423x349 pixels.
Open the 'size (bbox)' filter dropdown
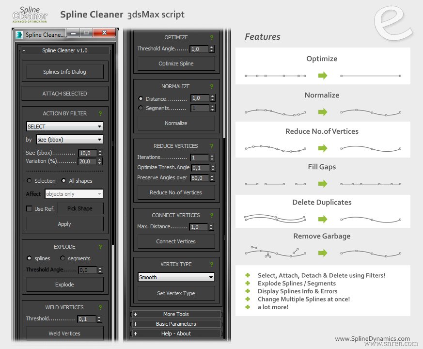click(x=70, y=140)
